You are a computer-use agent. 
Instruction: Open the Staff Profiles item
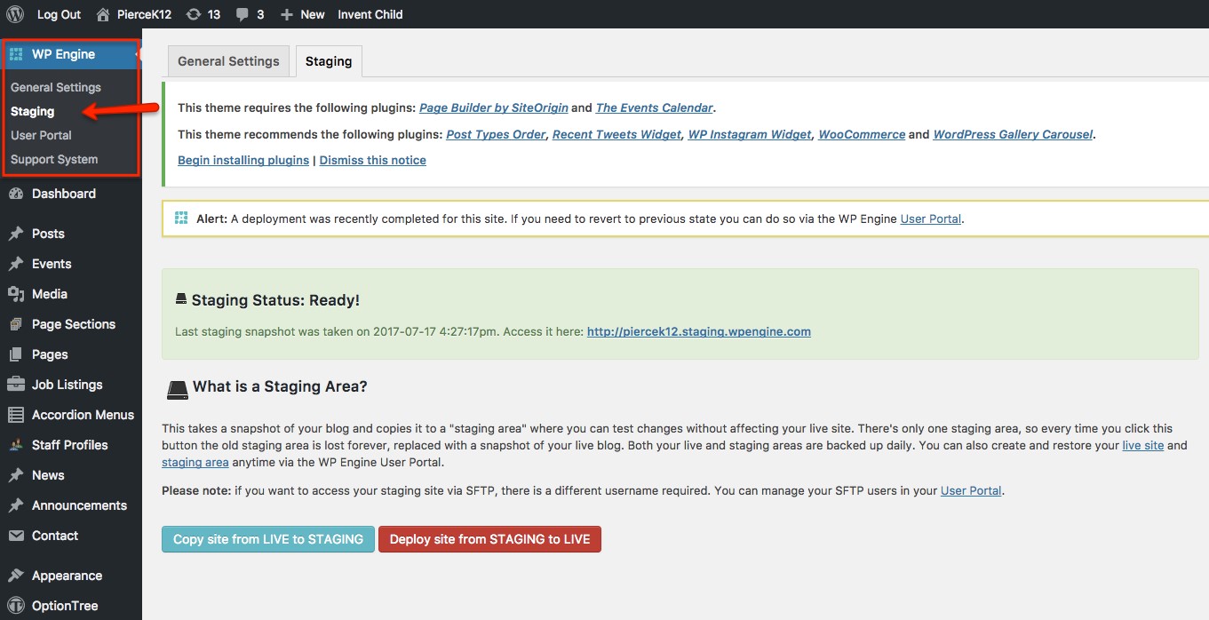point(71,445)
